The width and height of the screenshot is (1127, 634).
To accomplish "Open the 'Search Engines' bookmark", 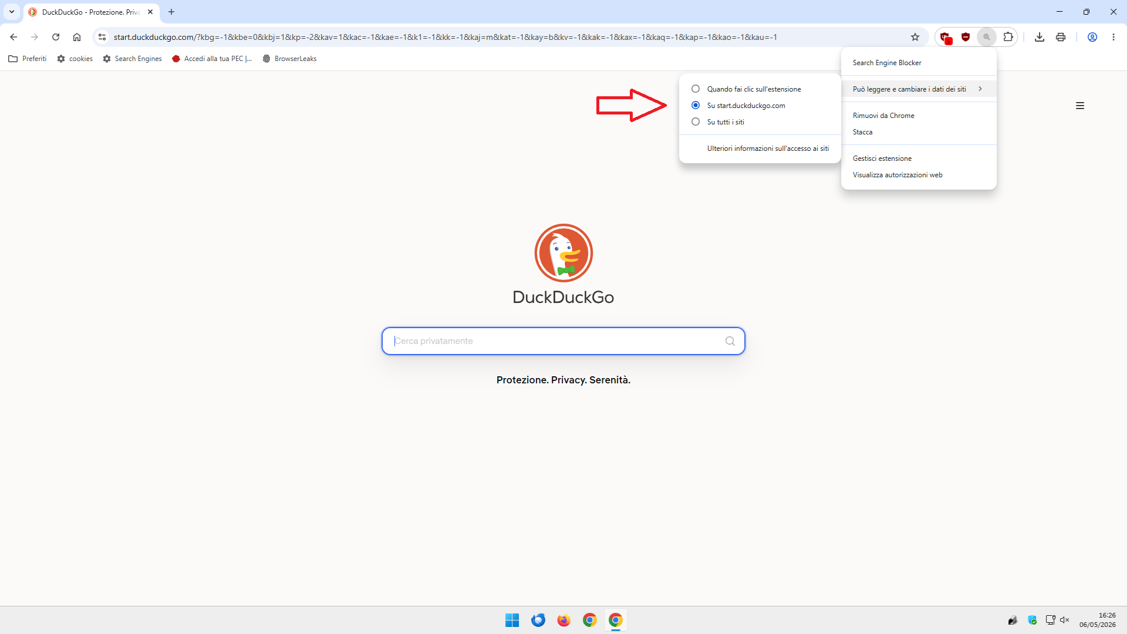I will click(133, 59).
